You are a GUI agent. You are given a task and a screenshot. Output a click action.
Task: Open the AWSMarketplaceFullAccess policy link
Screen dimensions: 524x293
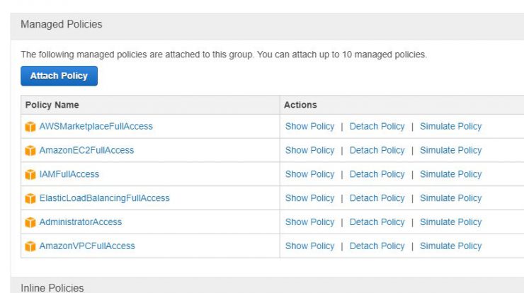[96, 126]
